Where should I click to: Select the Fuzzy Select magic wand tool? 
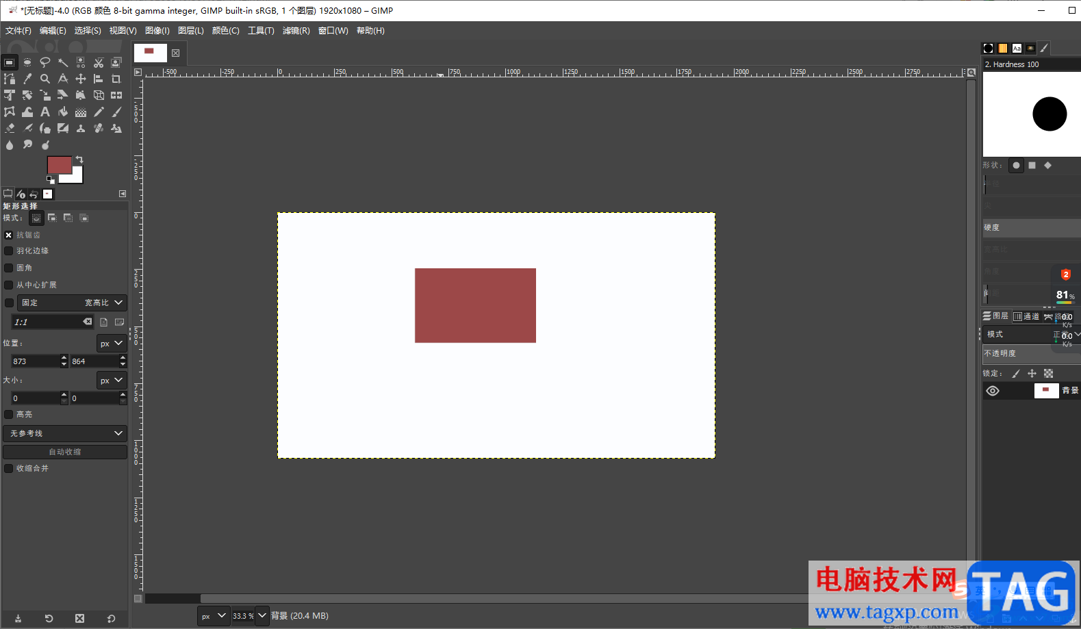tap(63, 62)
